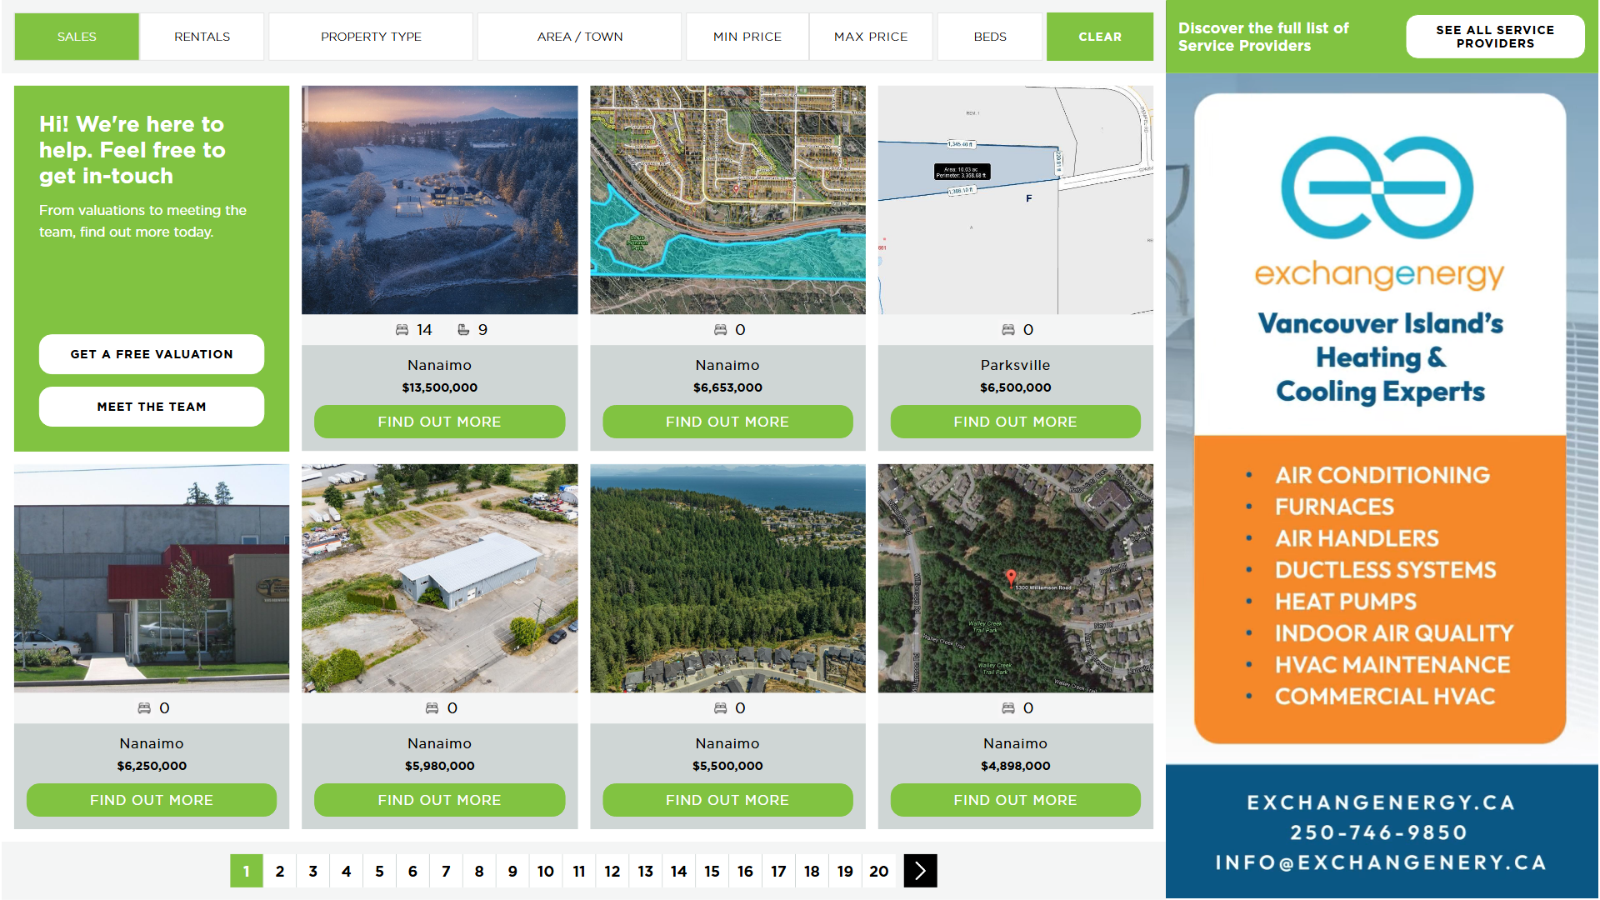The width and height of the screenshot is (1600, 900).
Task: Open the Property Type dropdown
Action: click(x=371, y=37)
